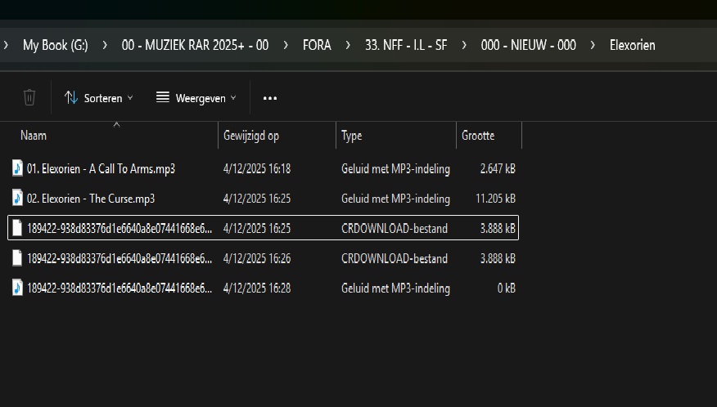Expand the leftmost breadcrumb chevron before My Book
The width and height of the screenshot is (717, 407).
pyautogui.click(x=6, y=45)
